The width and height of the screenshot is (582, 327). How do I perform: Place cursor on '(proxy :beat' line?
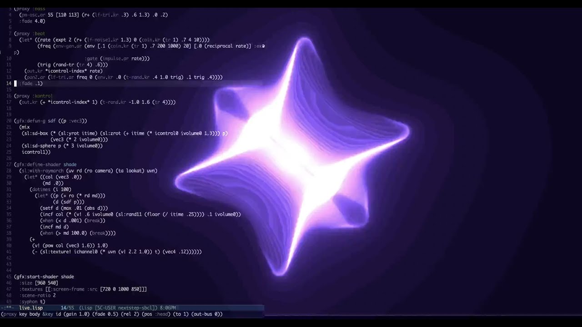click(x=30, y=34)
